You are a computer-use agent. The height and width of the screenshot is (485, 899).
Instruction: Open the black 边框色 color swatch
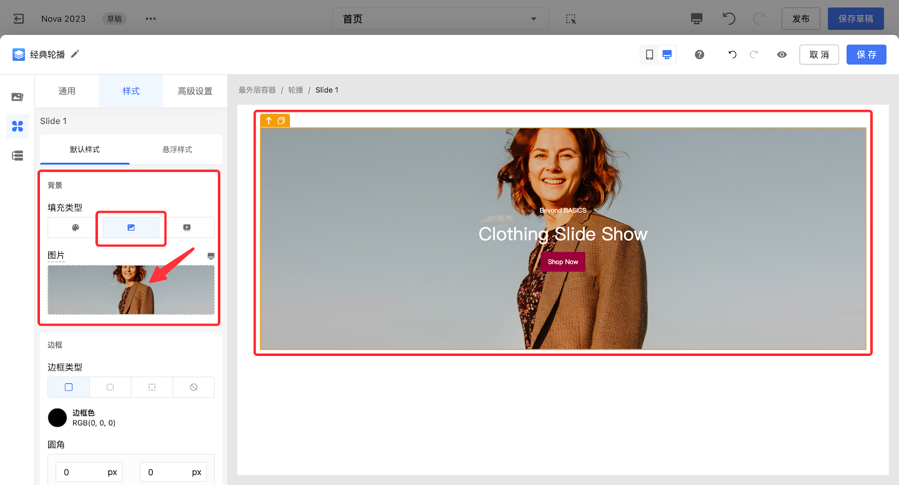click(x=57, y=418)
